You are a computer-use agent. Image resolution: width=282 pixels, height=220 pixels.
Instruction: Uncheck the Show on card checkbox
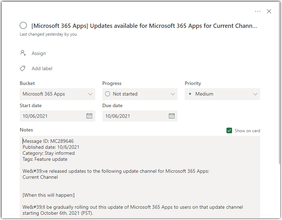coord(229,130)
